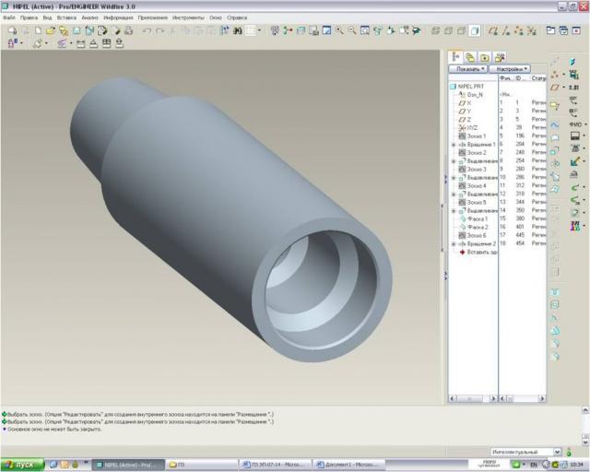This screenshot has height=472, width=590.
Task: Toggle datum planes display
Action: (x=493, y=30)
